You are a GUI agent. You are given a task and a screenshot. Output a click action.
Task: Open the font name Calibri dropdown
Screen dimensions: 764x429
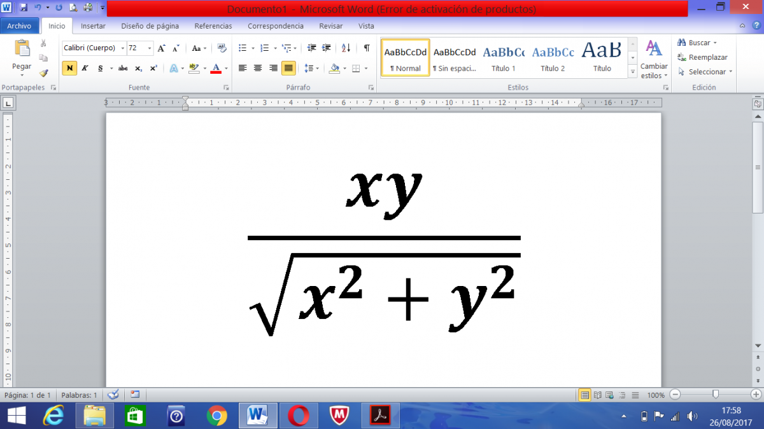click(x=123, y=48)
